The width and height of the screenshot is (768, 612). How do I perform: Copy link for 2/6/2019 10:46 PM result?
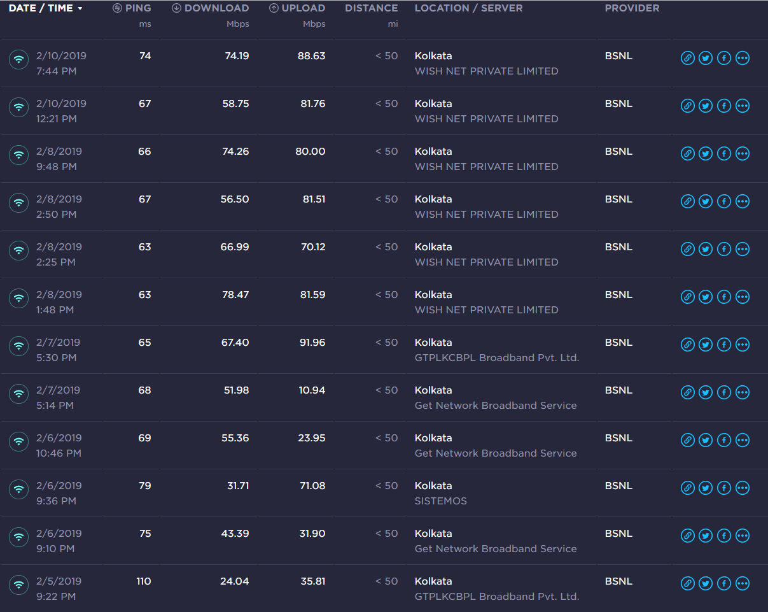click(687, 440)
